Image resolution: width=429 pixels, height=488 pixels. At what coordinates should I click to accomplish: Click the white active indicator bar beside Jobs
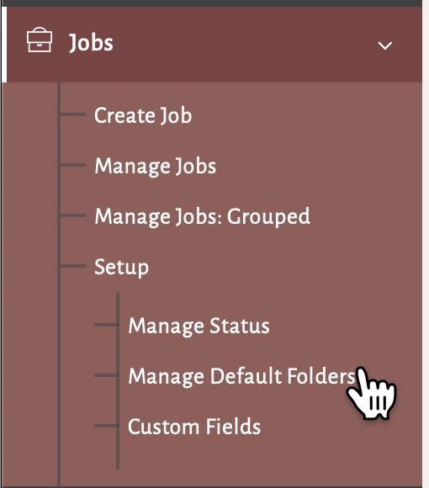click(x=4, y=45)
